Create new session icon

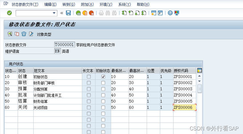click(153, 13)
